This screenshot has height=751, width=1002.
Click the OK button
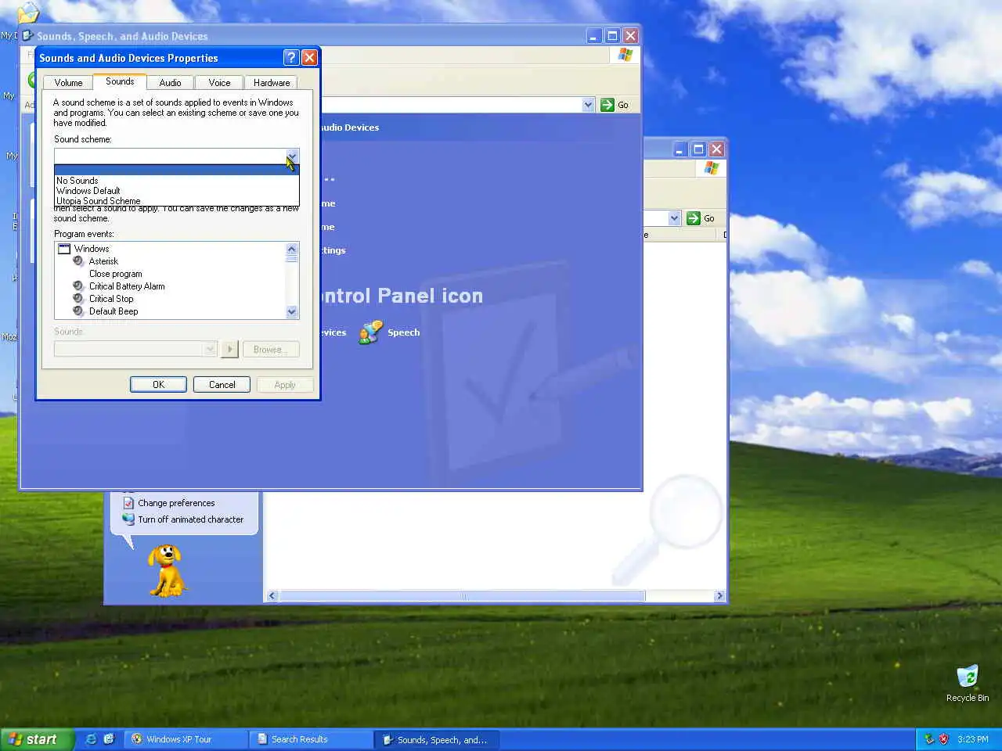click(x=158, y=384)
